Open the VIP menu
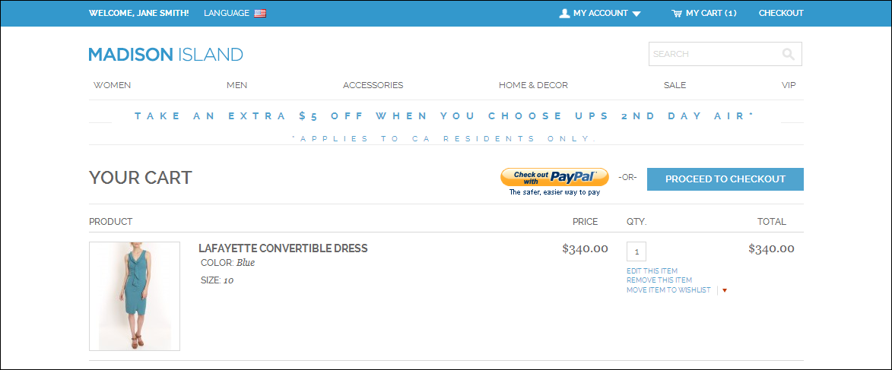This screenshot has height=370, width=892. (x=789, y=85)
